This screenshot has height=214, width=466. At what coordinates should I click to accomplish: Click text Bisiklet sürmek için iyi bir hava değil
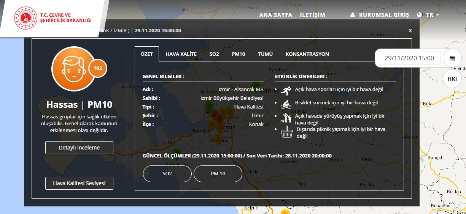(336, 102)
